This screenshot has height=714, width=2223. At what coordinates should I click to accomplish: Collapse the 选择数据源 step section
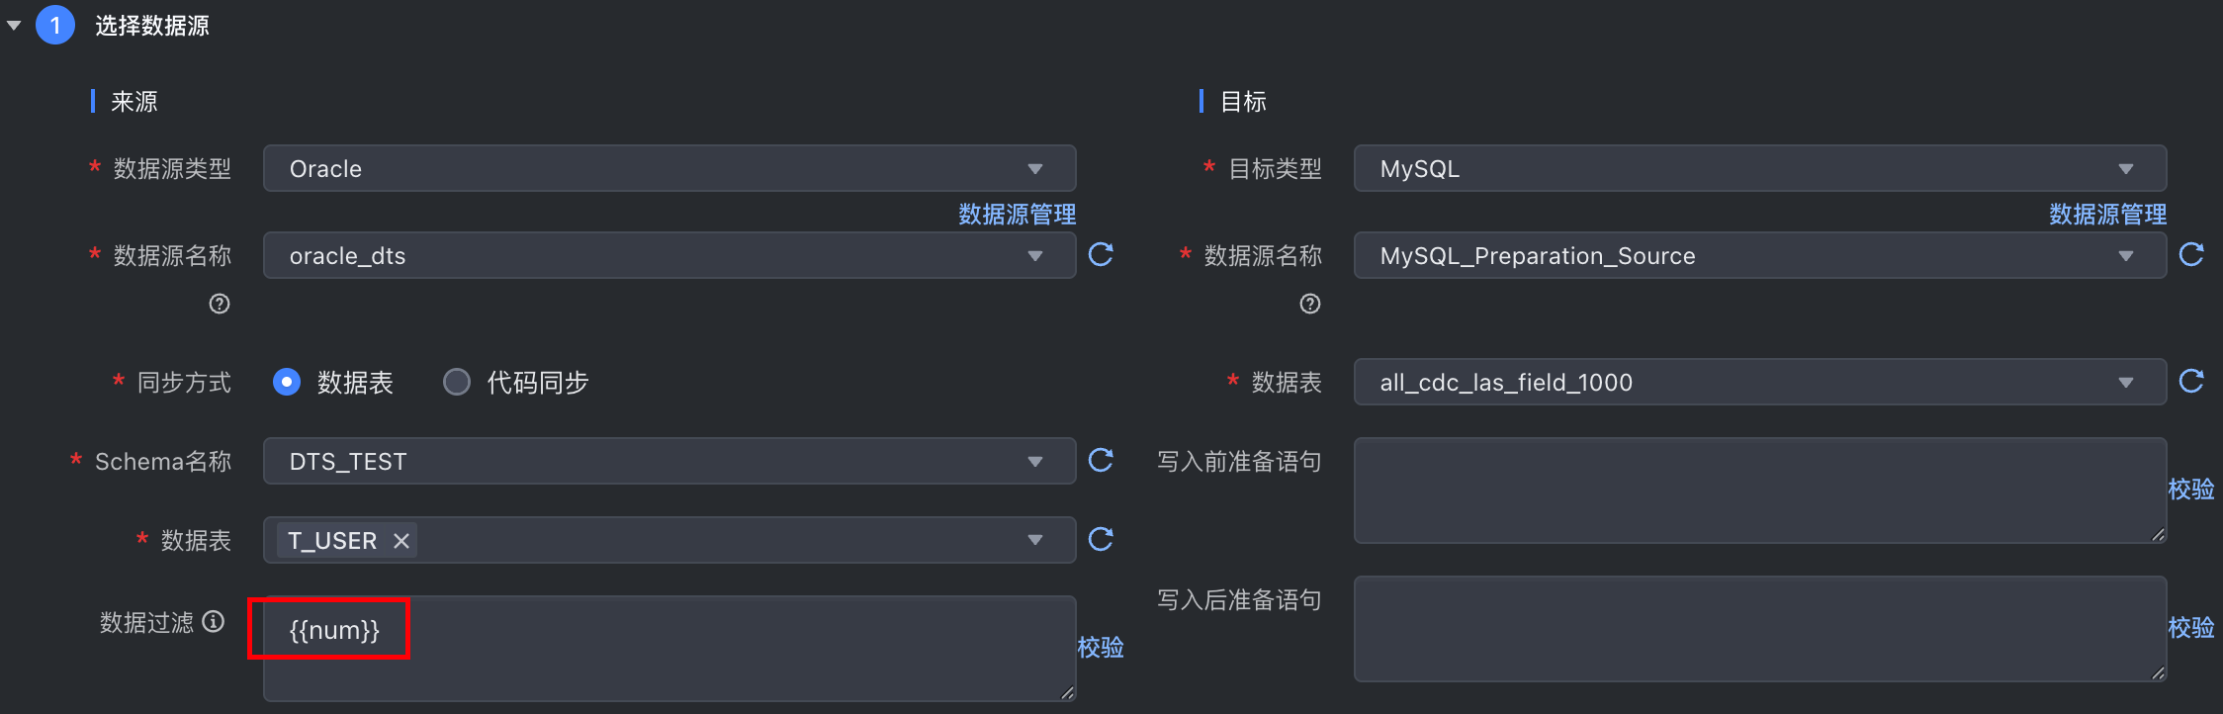(14, 26)
